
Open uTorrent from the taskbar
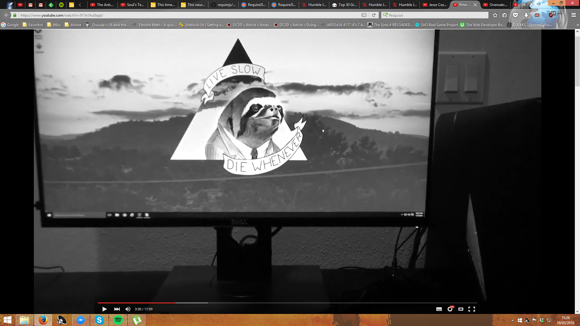click(x=137, y=320)
